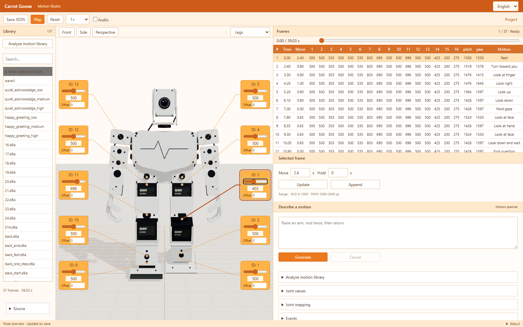
Task: Expand the Joint values section
Action: [398, 291]
